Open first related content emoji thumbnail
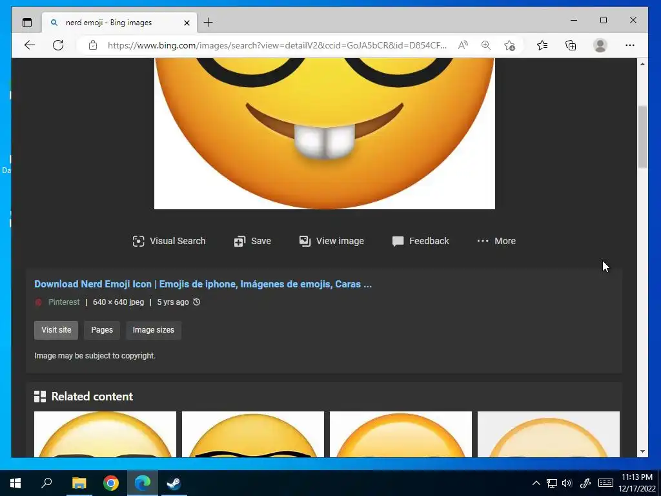 [x=105, y=434]
